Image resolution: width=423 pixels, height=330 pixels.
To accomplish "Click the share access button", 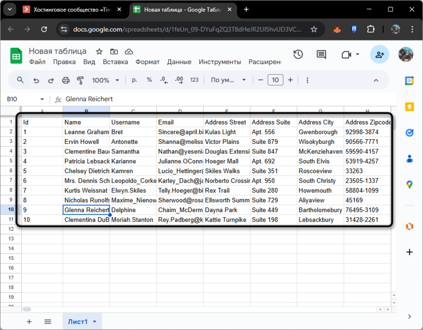I will pos(379,54).
